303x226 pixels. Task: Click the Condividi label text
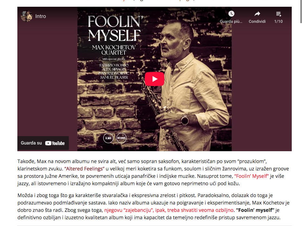257,22
